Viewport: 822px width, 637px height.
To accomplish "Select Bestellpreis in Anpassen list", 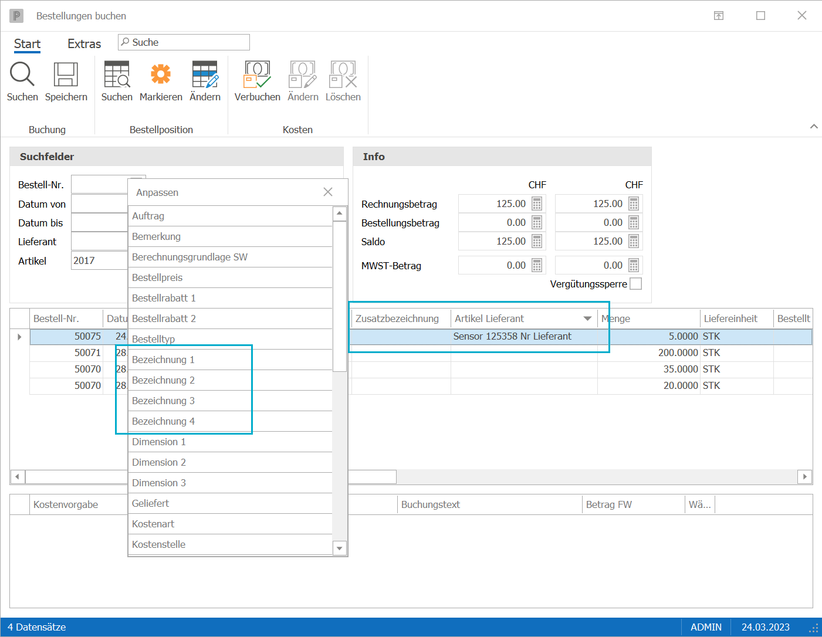I will click(230, 277).
